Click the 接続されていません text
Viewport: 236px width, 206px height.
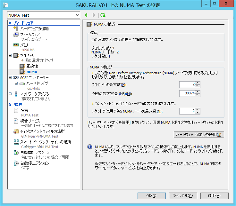click(36, 99)
